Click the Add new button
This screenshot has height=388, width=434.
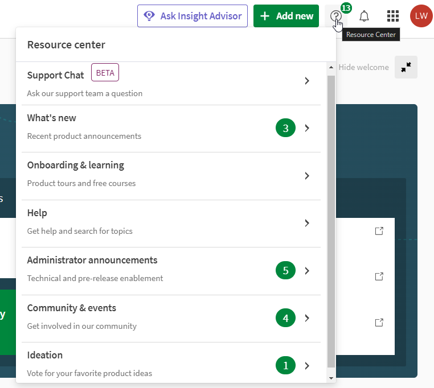(286, 16)
